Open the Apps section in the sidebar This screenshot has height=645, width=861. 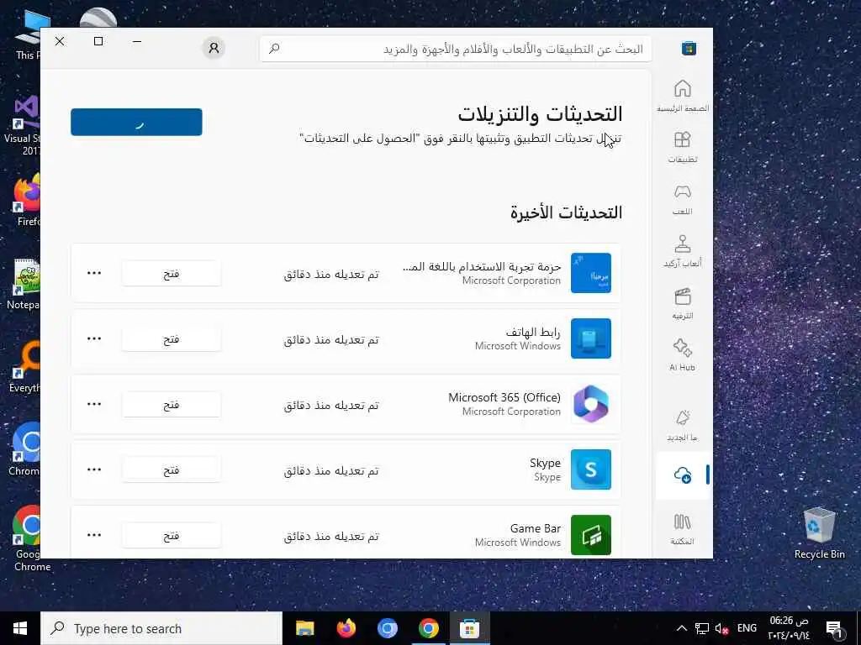tap(683, 147)
